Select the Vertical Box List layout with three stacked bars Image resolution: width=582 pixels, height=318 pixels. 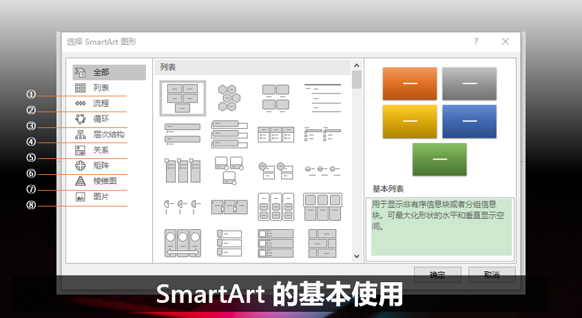229,134
